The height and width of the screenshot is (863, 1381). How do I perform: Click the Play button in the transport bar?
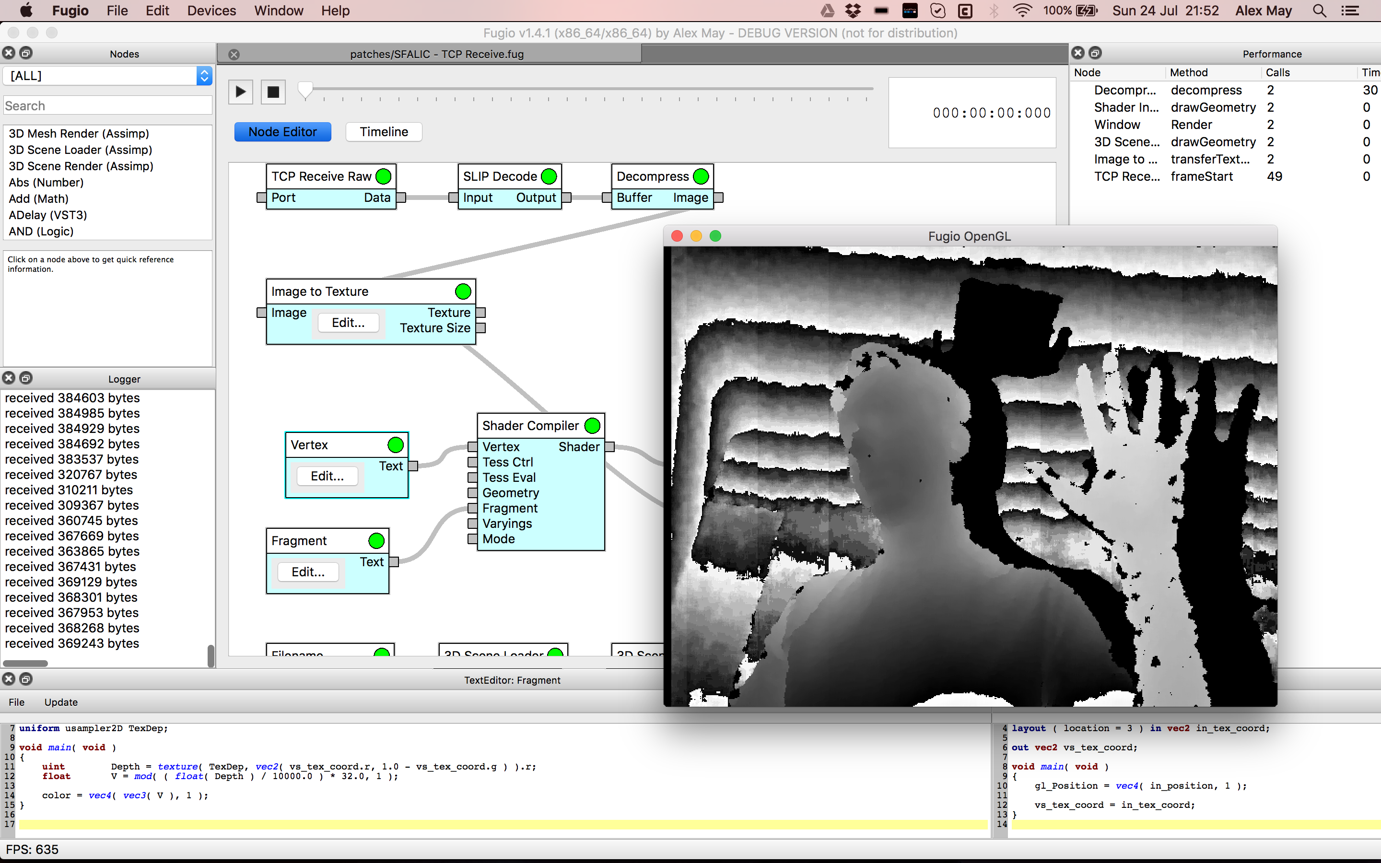click(x=241, y=92)
